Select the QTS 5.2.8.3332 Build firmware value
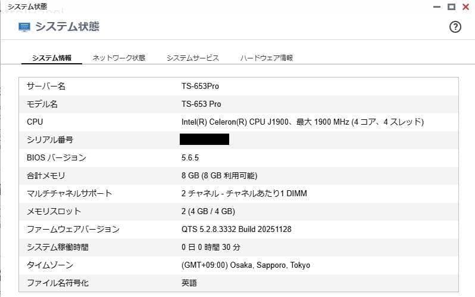This screenshot has height=297, width=475. point(236,230)
